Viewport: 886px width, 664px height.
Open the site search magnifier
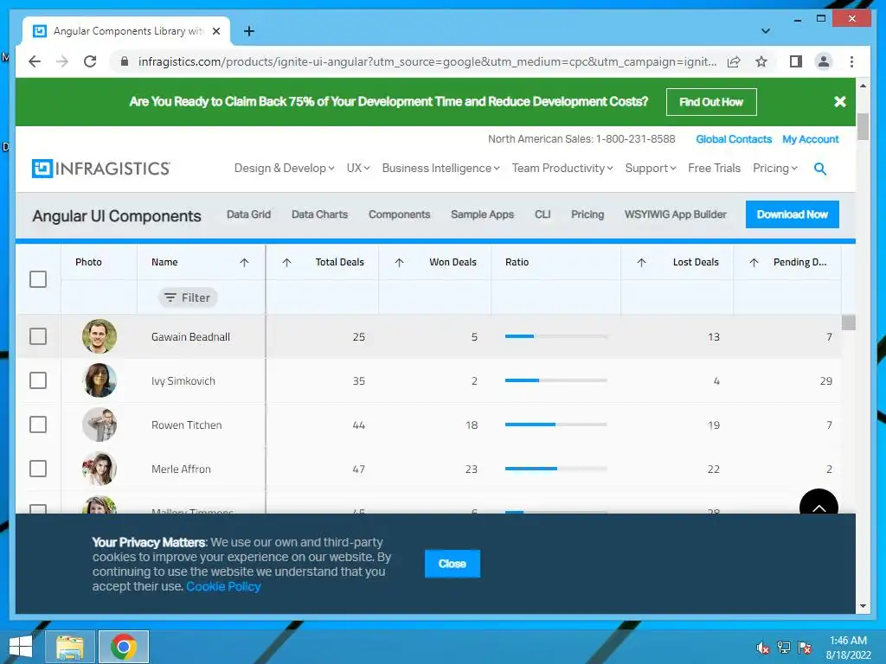pos(820,169)
